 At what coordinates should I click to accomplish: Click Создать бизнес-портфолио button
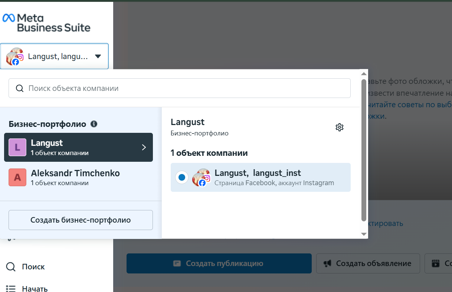pyautogui.click(x=81, y=220)
